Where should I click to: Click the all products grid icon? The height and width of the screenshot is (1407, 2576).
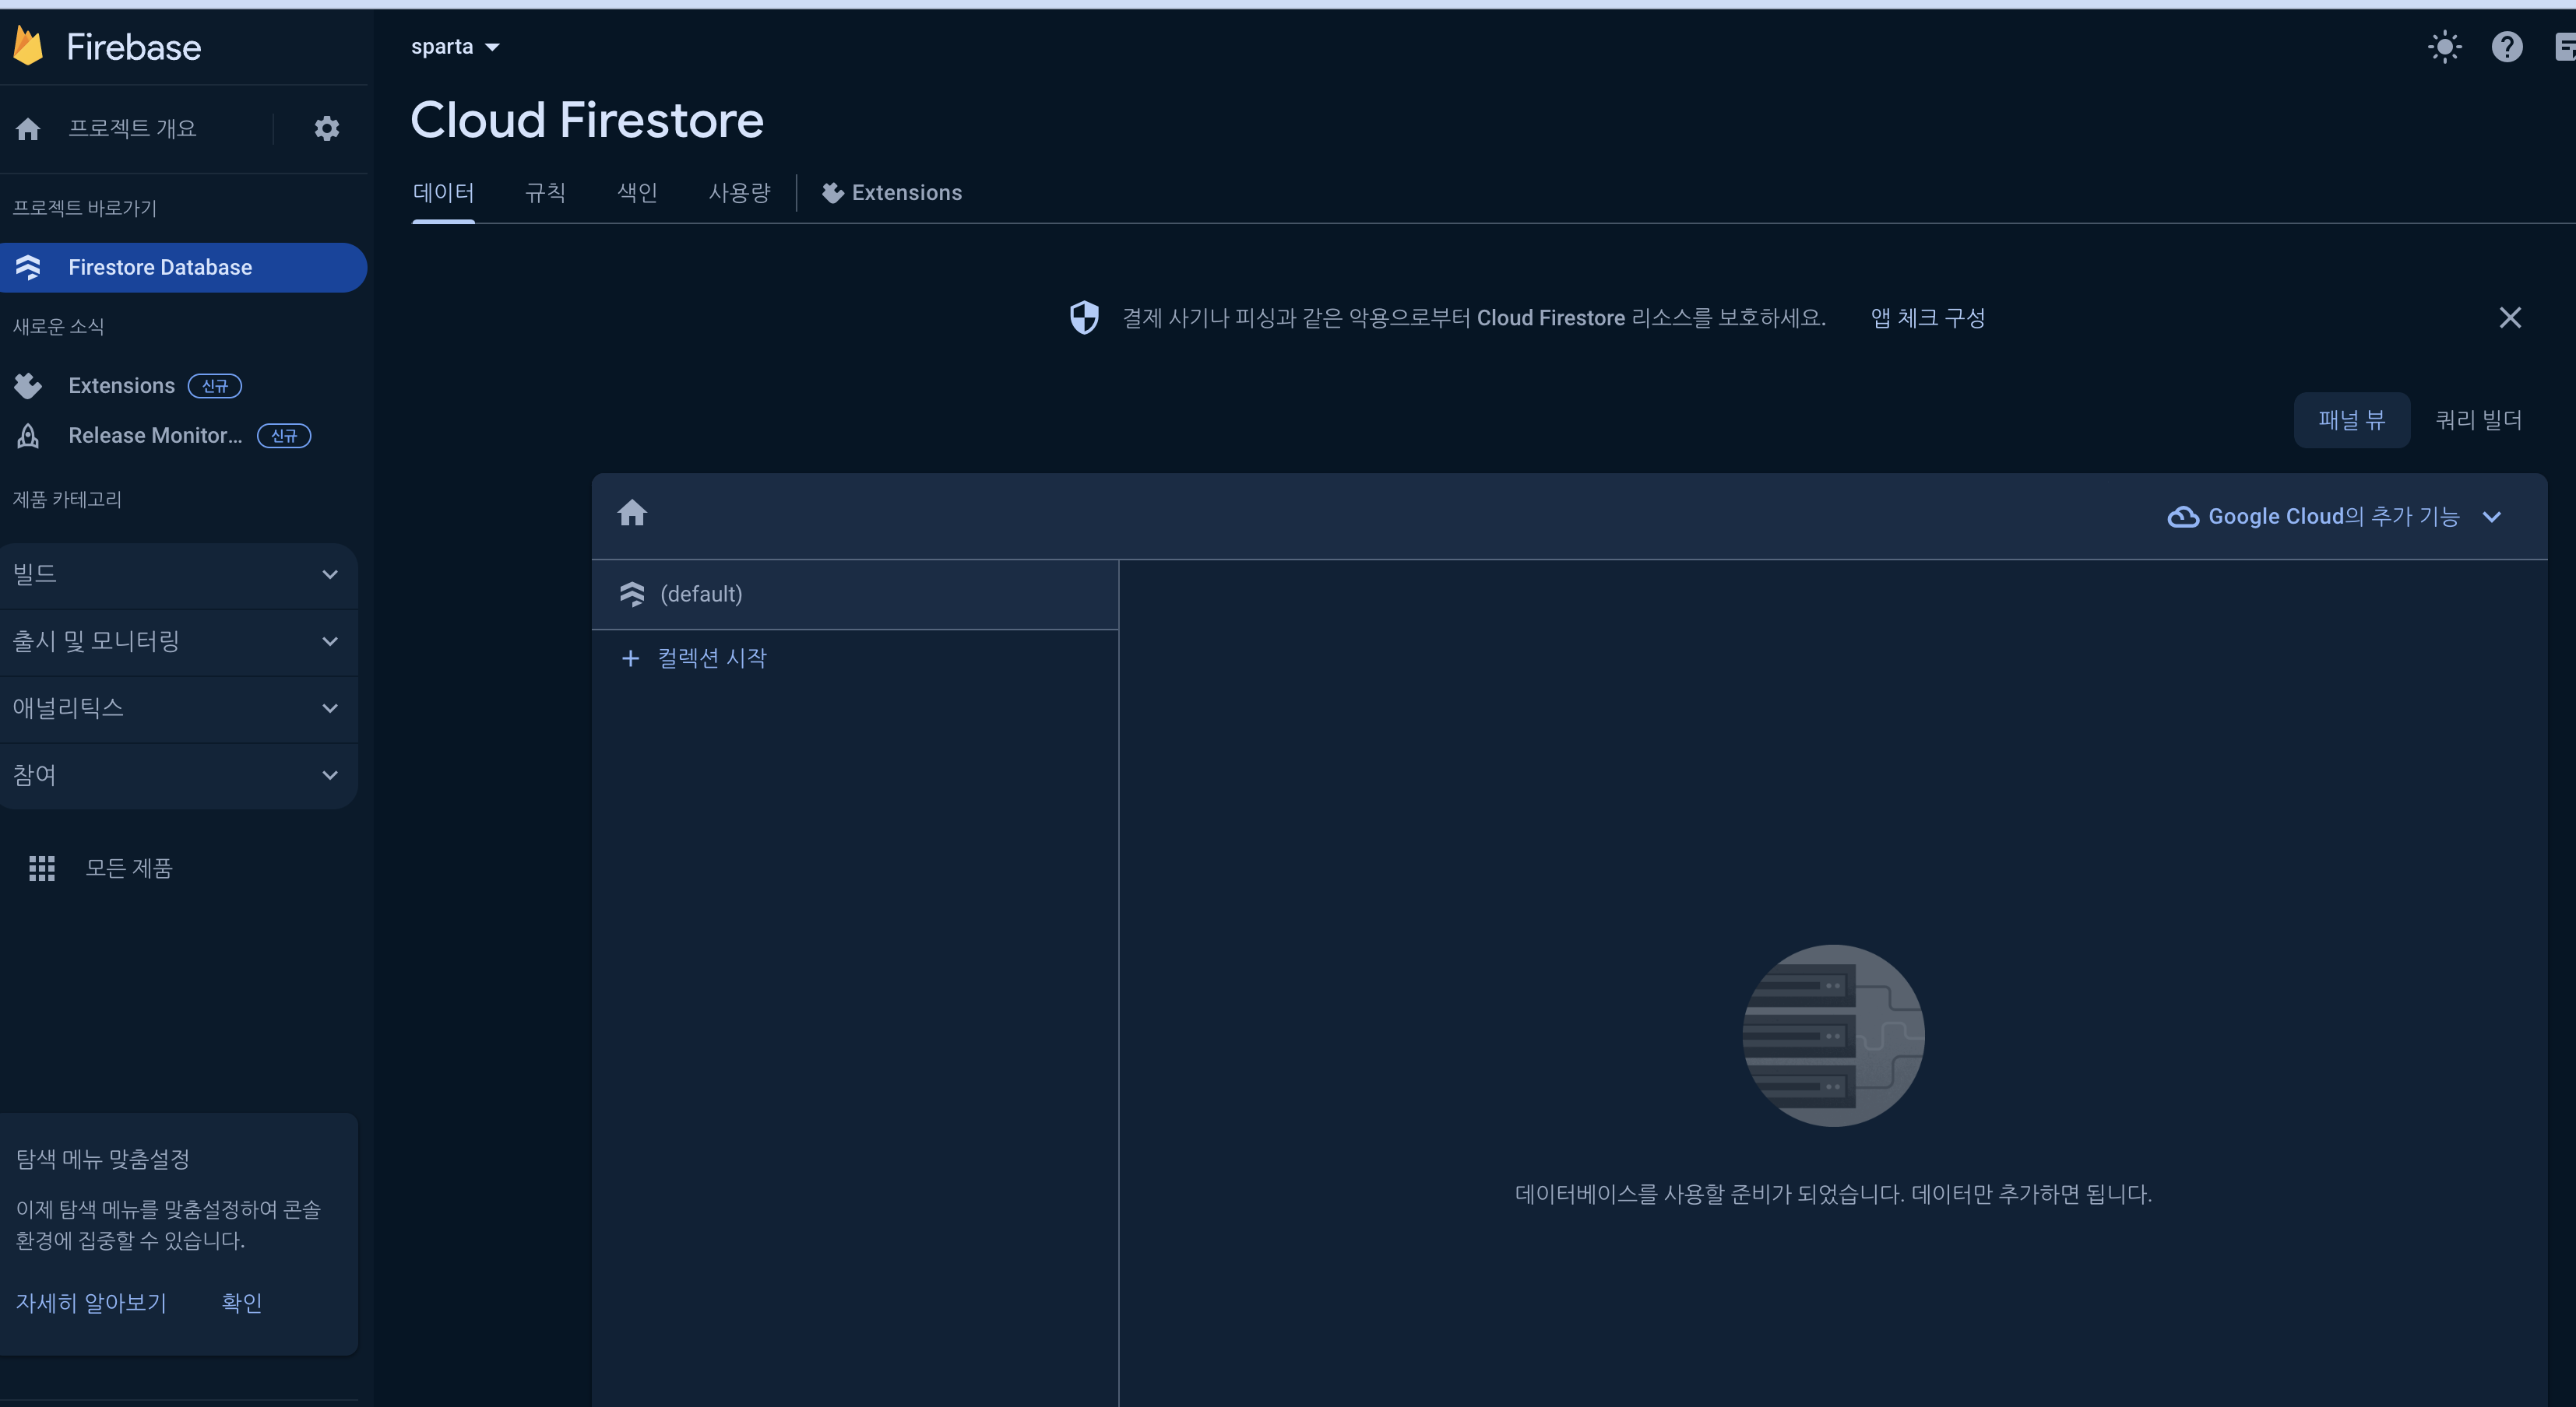pos(42,868)
